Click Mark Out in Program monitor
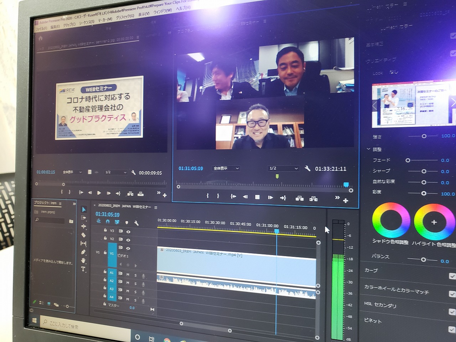456x342 pixels. [218, 196]
